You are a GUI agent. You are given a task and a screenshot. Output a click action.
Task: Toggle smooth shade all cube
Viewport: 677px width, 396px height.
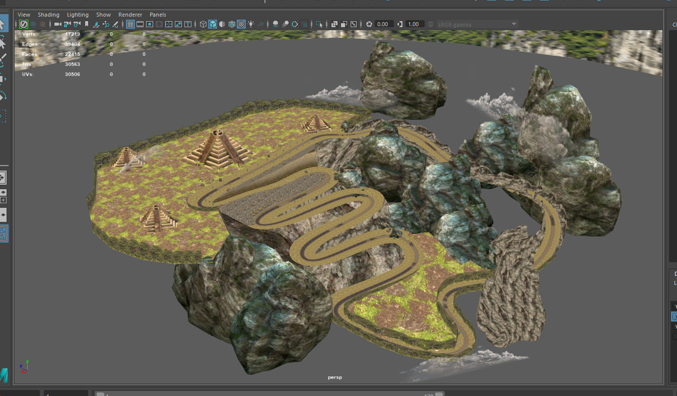coord(213,24)
